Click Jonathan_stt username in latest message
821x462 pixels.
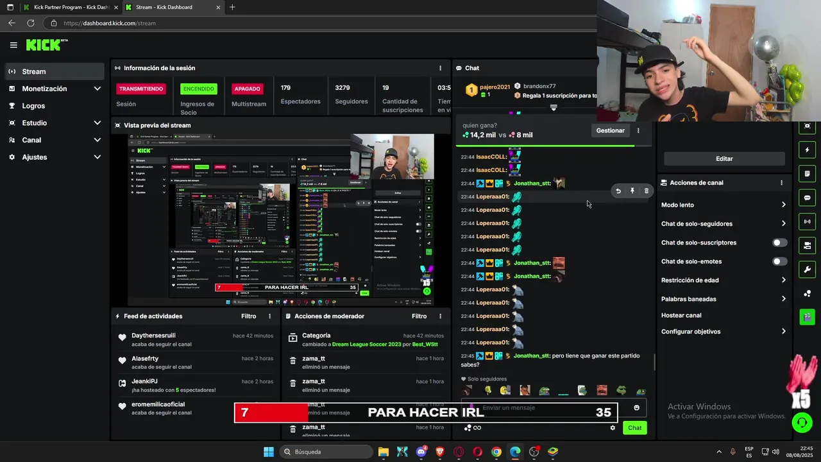[x=532, y=356]
